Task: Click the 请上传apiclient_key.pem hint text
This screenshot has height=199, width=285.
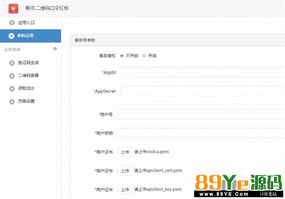Action: click(x=158, y=189)
